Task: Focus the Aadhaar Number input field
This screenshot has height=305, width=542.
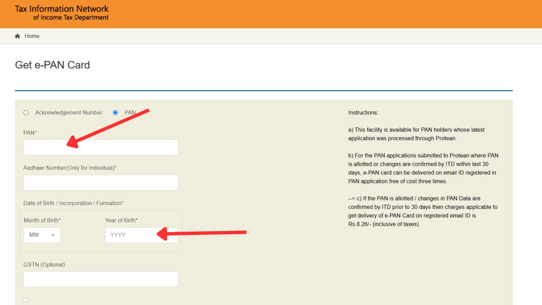Action: 99,182
